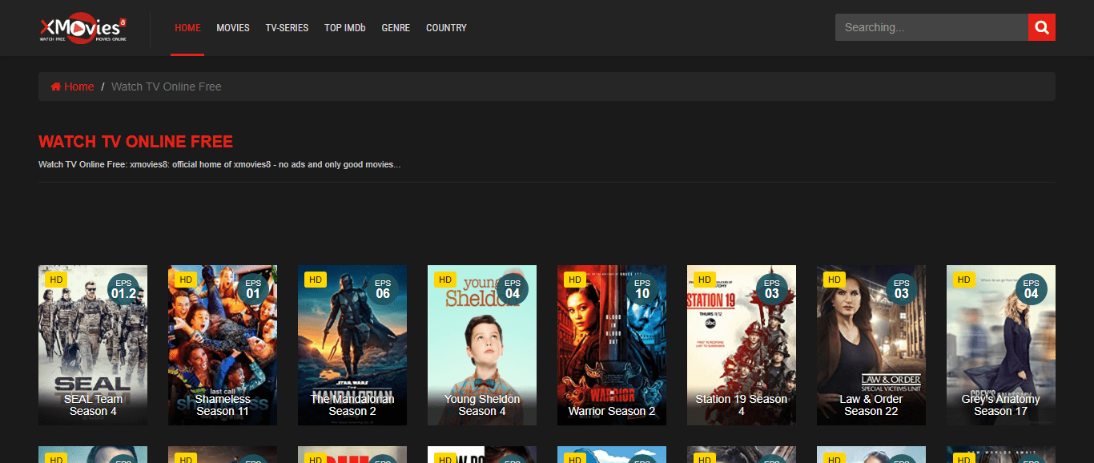Open Station 19 Season 4 title

point(742,405)
